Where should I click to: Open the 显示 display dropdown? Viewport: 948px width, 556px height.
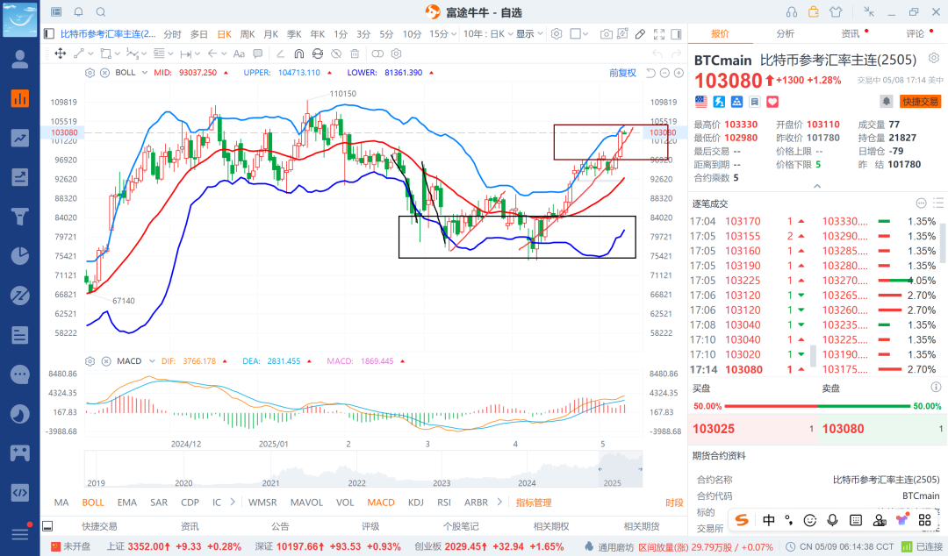tap(529, 34)
